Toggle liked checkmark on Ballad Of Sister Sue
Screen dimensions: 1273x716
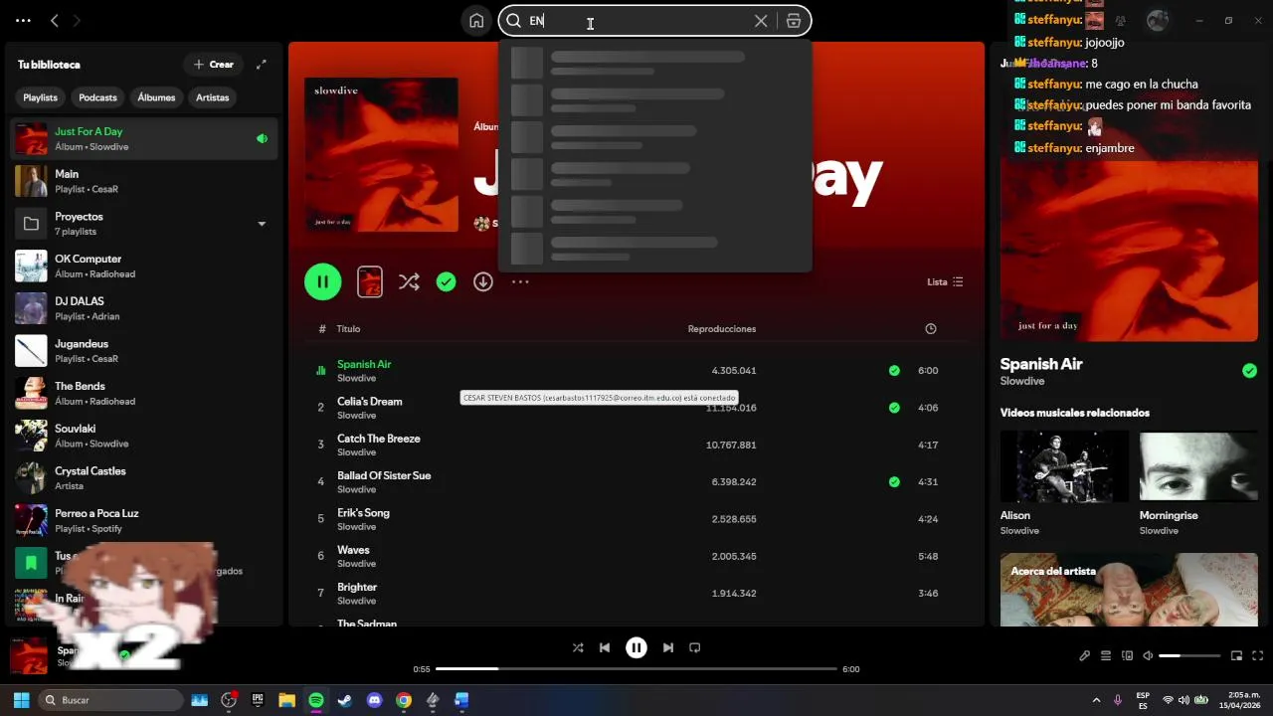click(894, 482)
